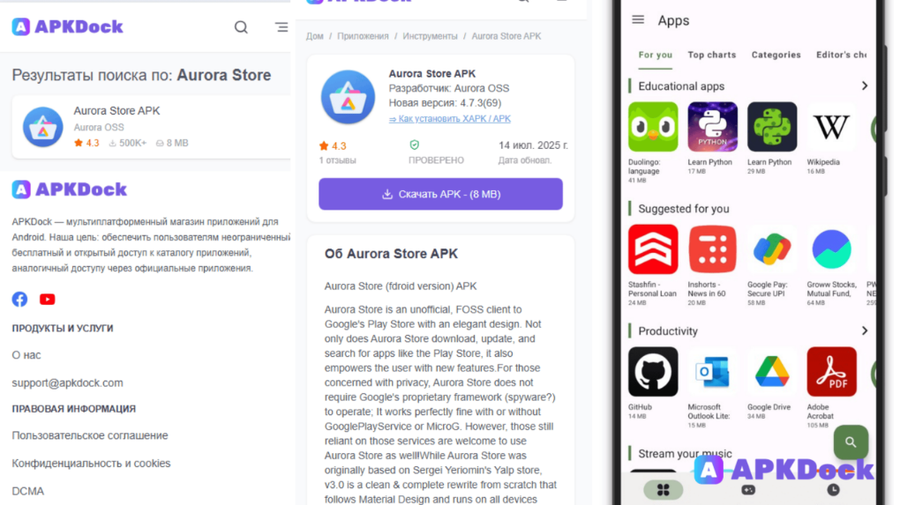Open the Inshorts news app icon
The height and width of the screenshot is (505, 900).
(712, 249)
